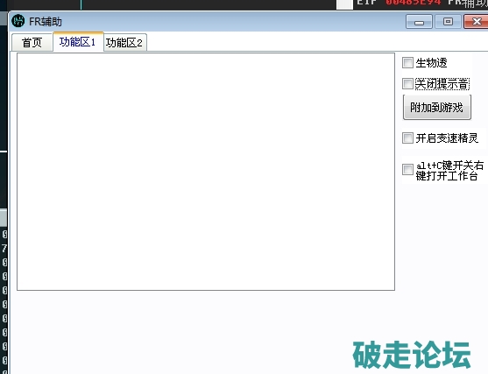Screen dimensions: 488x374
Task: Tick the alt+C键开关右键打开工作台 checkbox
Action: 407,170
